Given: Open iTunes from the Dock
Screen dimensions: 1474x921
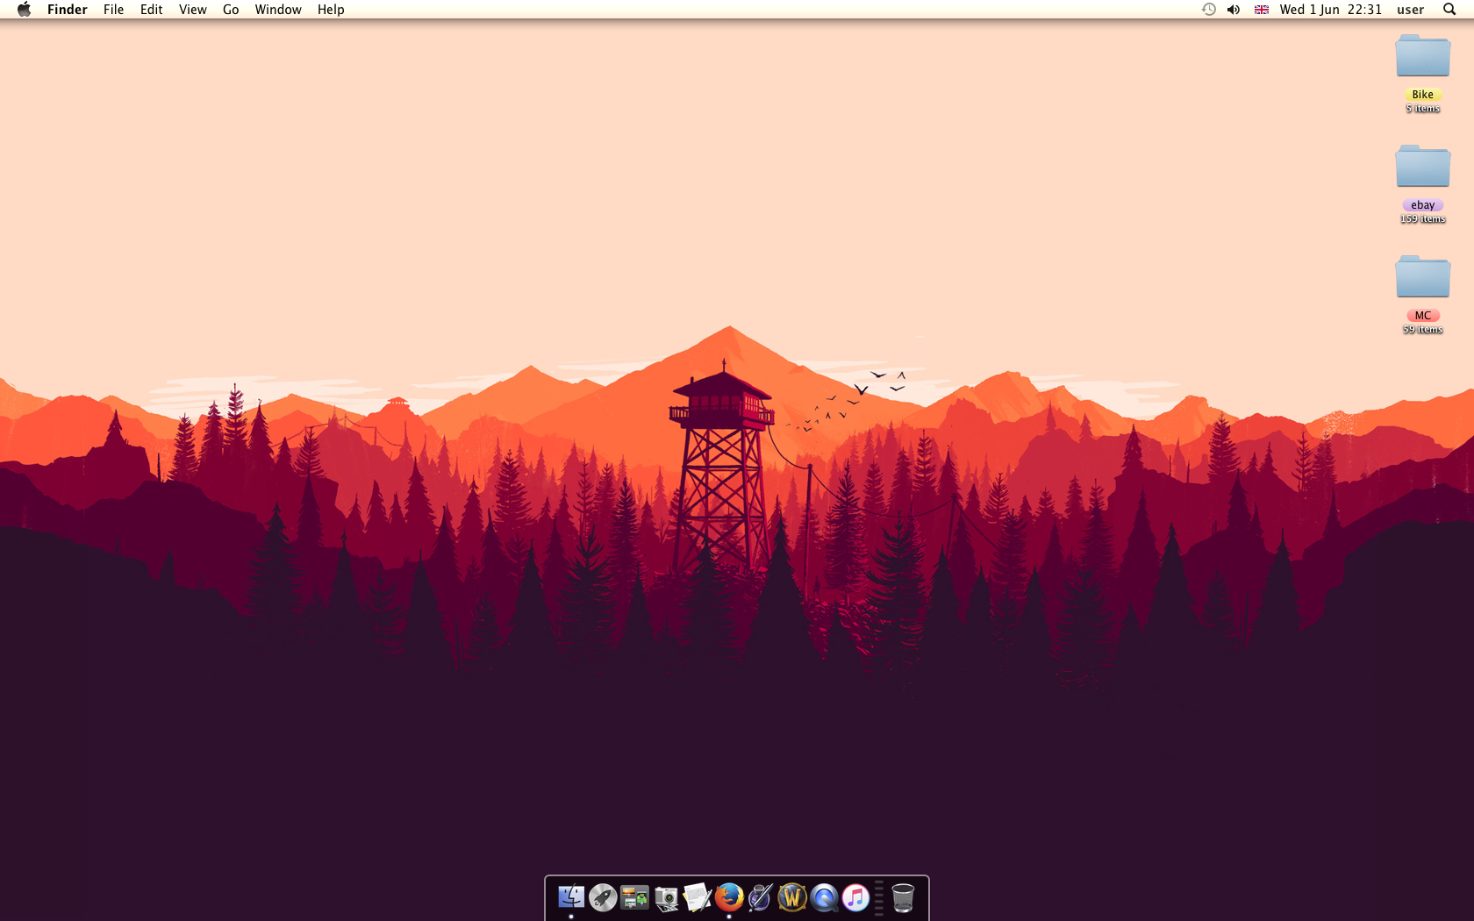Looking at the screenshot, I should pyautogui.click(x=855, y=897).
